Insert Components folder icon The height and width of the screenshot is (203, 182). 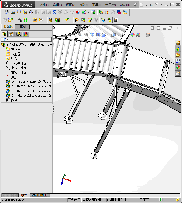pos(11,20)
